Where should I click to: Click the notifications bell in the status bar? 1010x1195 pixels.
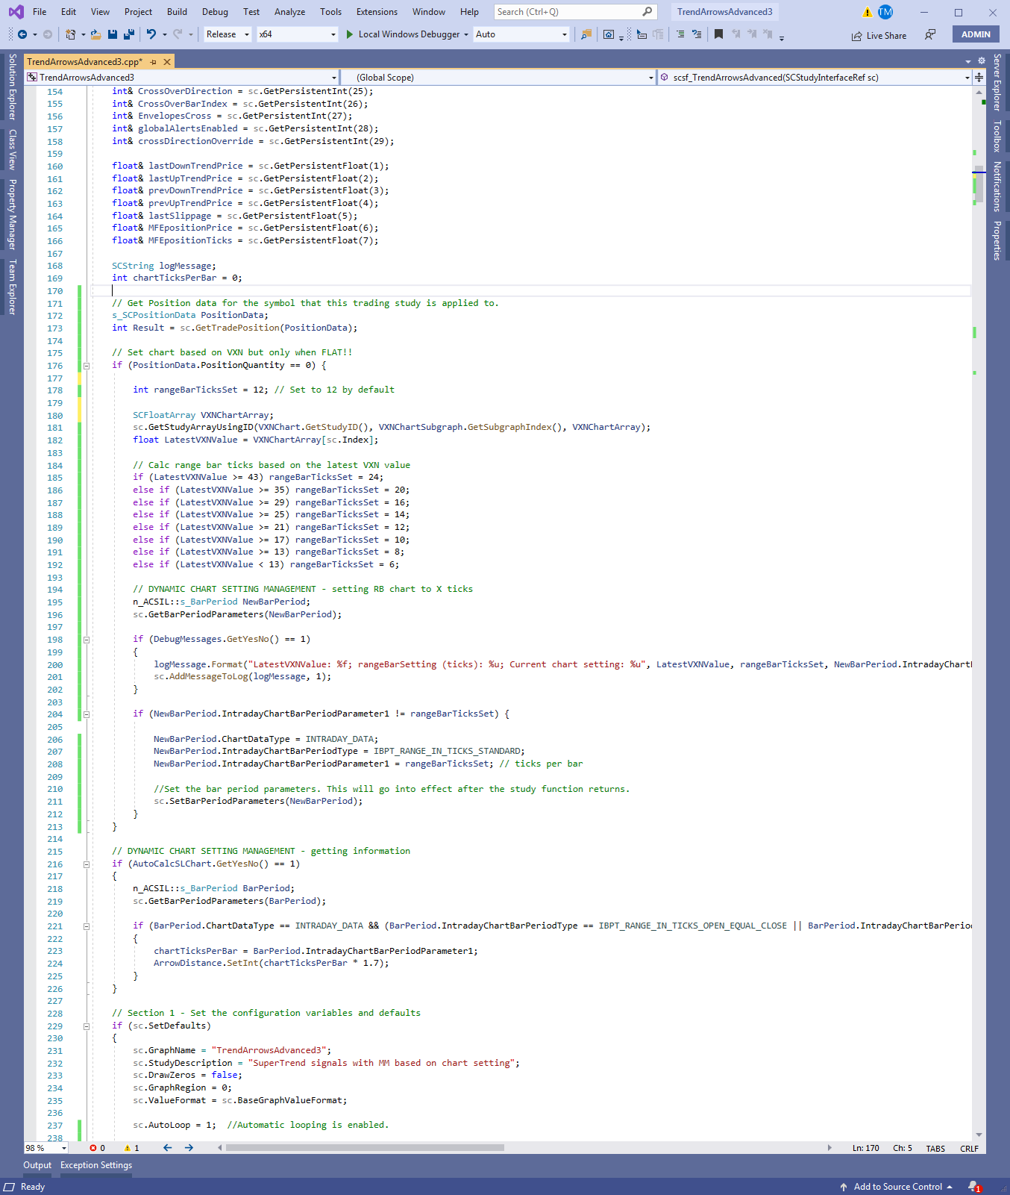pos(974,1187)
